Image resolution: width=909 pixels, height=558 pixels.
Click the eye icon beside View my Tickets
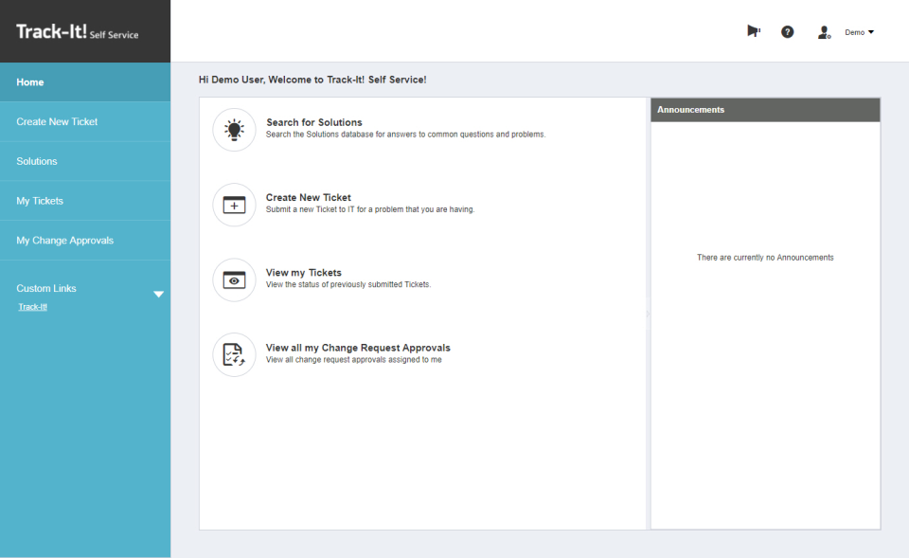click(x=234, y=279)
